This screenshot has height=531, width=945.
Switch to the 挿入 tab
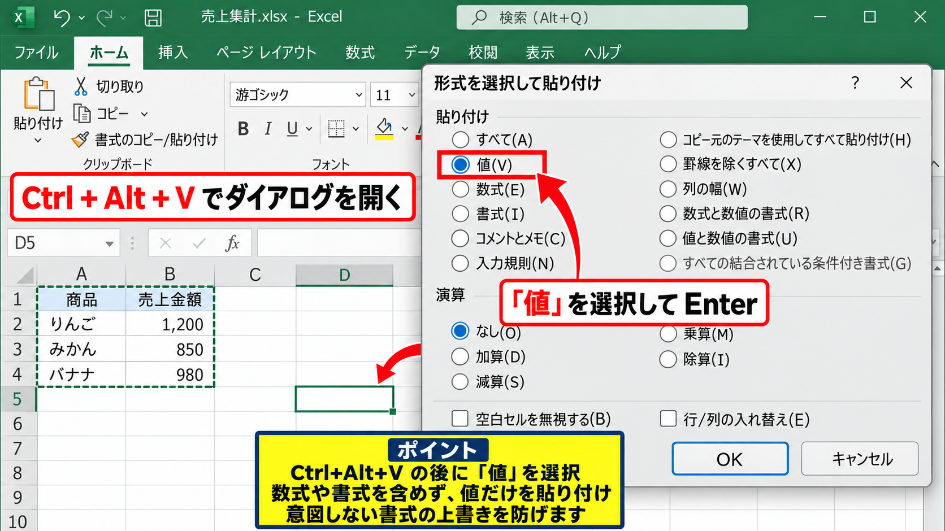[x=173, y=53]
